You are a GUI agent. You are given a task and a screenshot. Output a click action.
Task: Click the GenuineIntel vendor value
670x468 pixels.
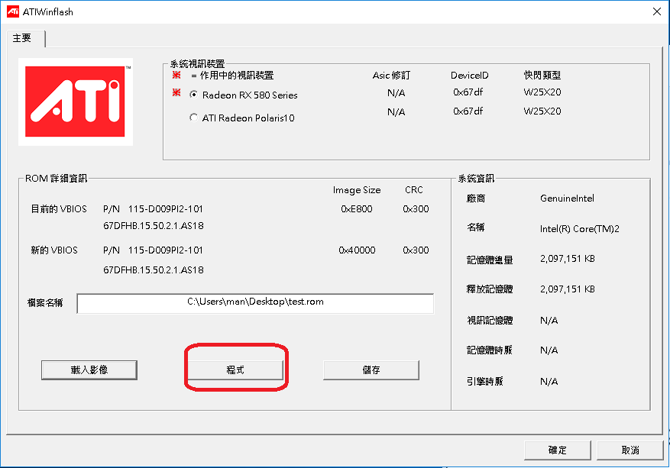coord(567,198)
